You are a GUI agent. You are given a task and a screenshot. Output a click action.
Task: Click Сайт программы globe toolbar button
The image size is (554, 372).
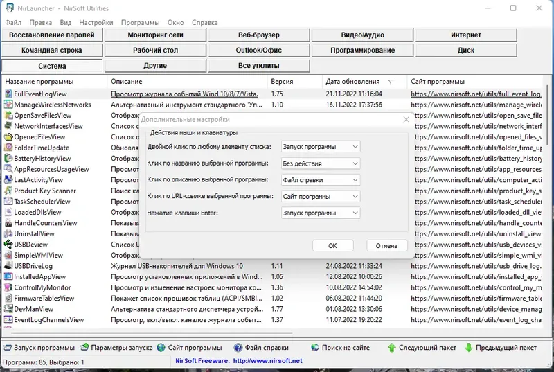pos(189,348)
